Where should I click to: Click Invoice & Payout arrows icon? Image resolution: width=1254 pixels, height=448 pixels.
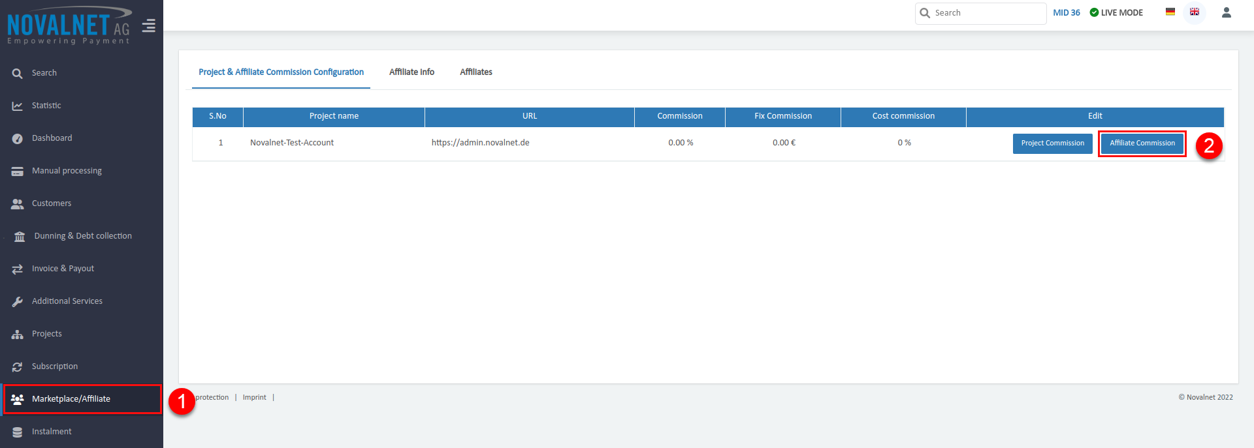[x=18, y=269]
